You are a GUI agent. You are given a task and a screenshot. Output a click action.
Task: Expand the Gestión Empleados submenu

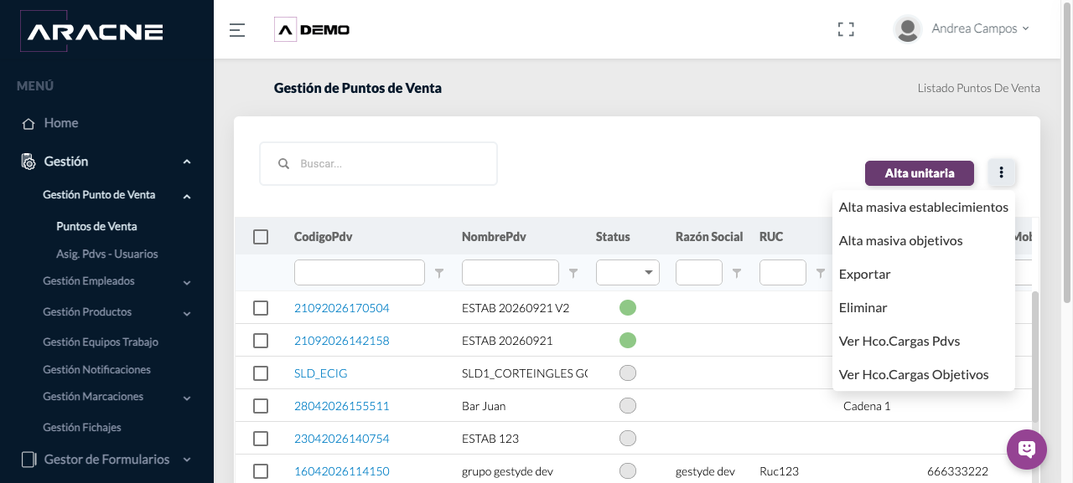click(187, 283)
